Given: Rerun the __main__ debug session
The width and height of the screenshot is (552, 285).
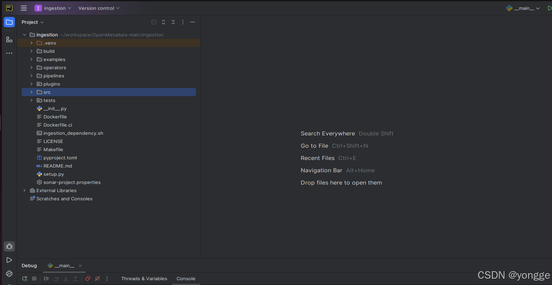Looking at the screenshot, I should tap(25, 279).
